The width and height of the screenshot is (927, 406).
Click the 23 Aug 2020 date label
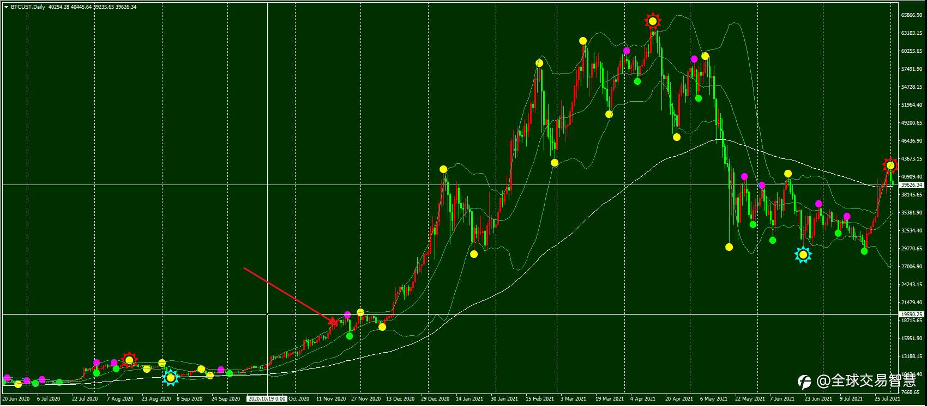pyautogui.click(x=156, y=399)
